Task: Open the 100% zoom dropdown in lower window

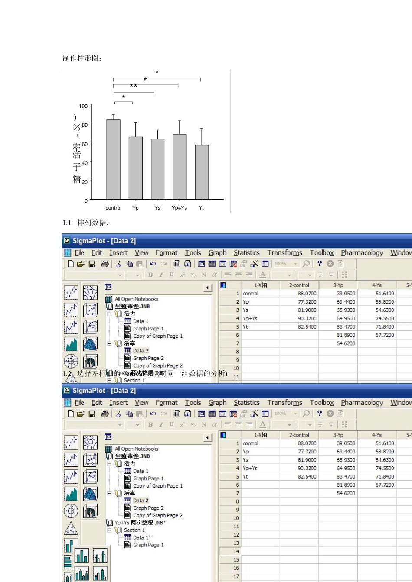Action: click(296, 414)
